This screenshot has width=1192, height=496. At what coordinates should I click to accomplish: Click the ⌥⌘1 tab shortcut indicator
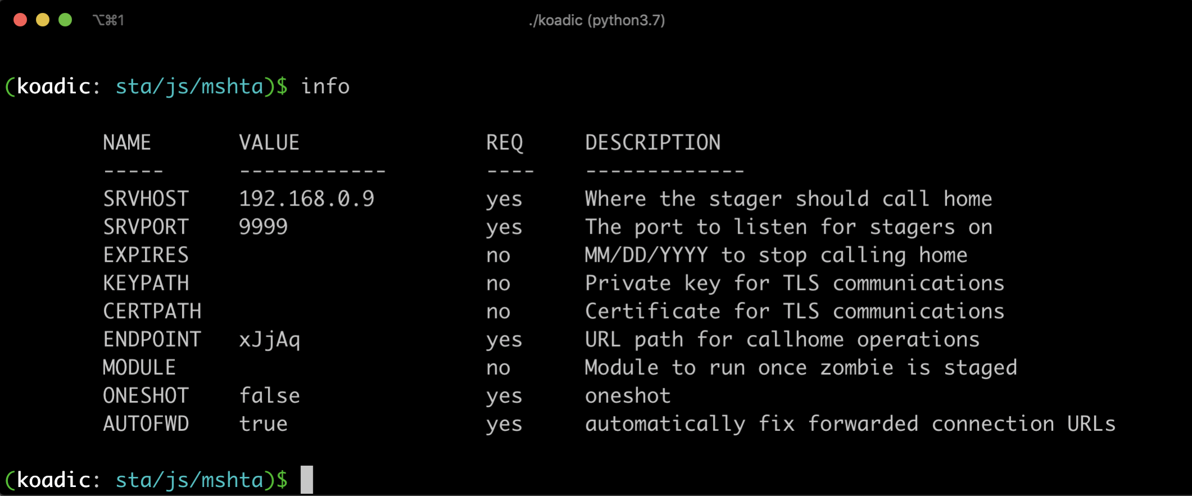pyautogui.click(x=108, y=21)
